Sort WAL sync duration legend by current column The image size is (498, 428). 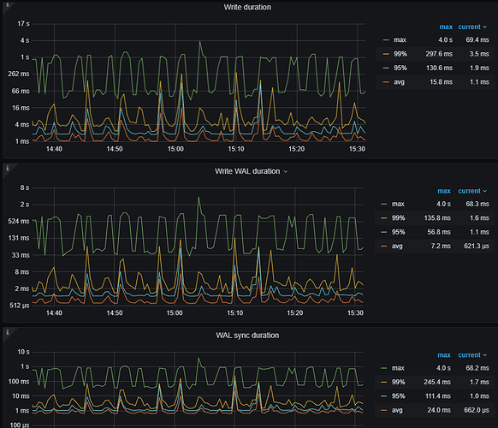click(x=472, y=355)
